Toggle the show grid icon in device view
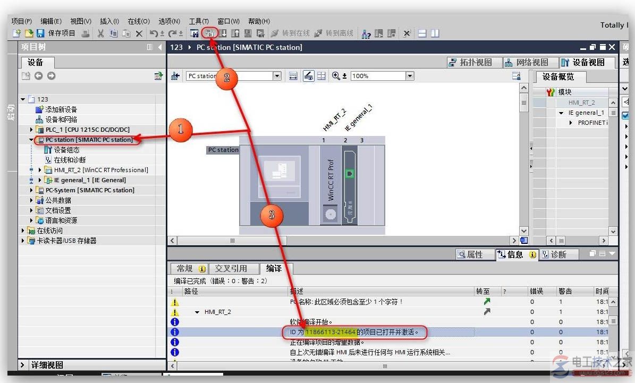This screenshot has width=635, height=383. point(321,76)
